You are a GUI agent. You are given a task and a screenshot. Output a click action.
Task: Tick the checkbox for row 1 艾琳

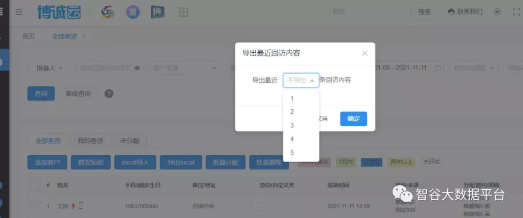[34, 206]
